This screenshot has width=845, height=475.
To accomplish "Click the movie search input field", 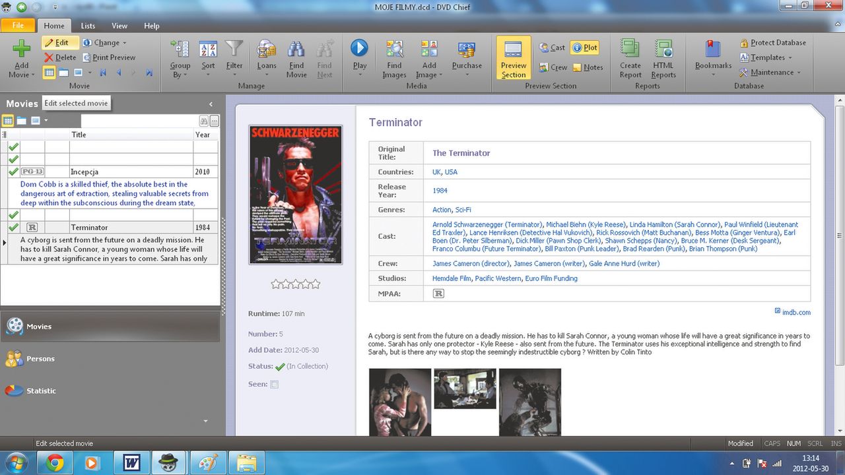I will 139,121.
